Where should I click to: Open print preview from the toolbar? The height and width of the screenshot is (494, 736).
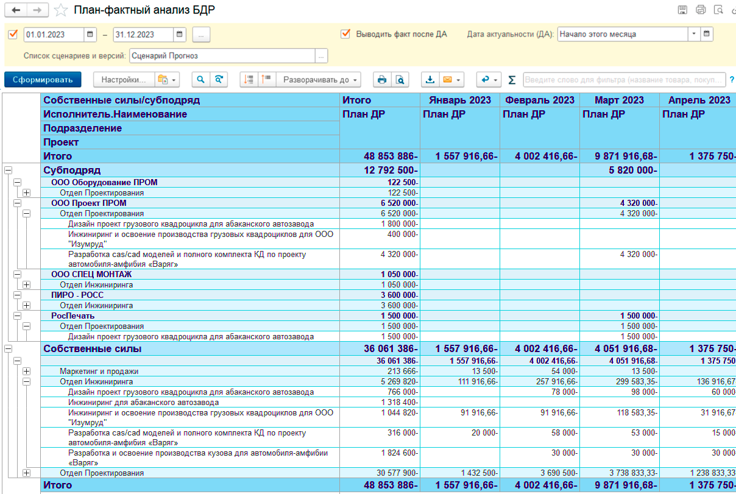tap(399, 80)
